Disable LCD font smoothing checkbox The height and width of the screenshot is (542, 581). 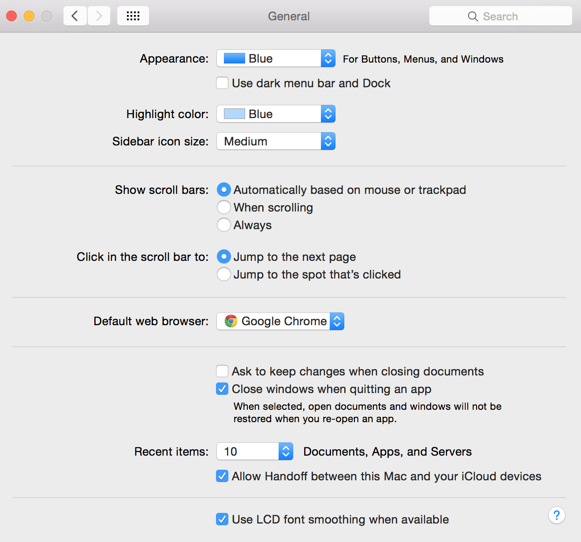click(x=223, y=520)
